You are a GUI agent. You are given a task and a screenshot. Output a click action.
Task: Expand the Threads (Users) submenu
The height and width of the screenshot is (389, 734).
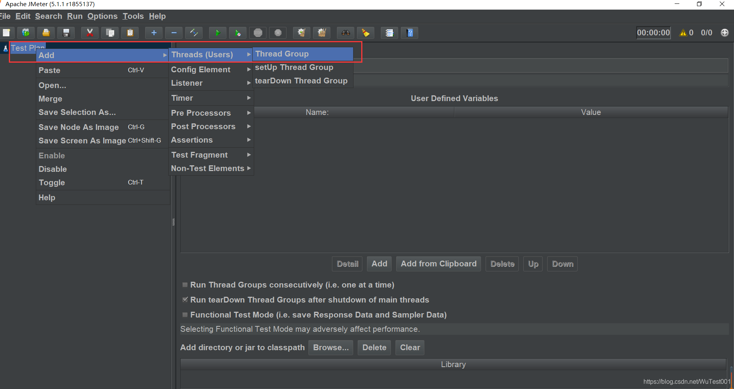pos(211,55)
